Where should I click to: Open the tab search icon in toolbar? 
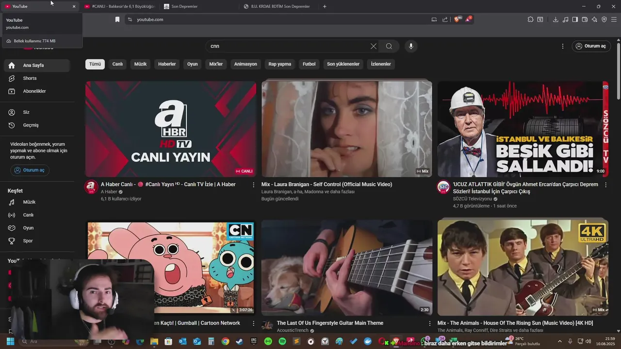pyautogui.click(x=540, y=19)
